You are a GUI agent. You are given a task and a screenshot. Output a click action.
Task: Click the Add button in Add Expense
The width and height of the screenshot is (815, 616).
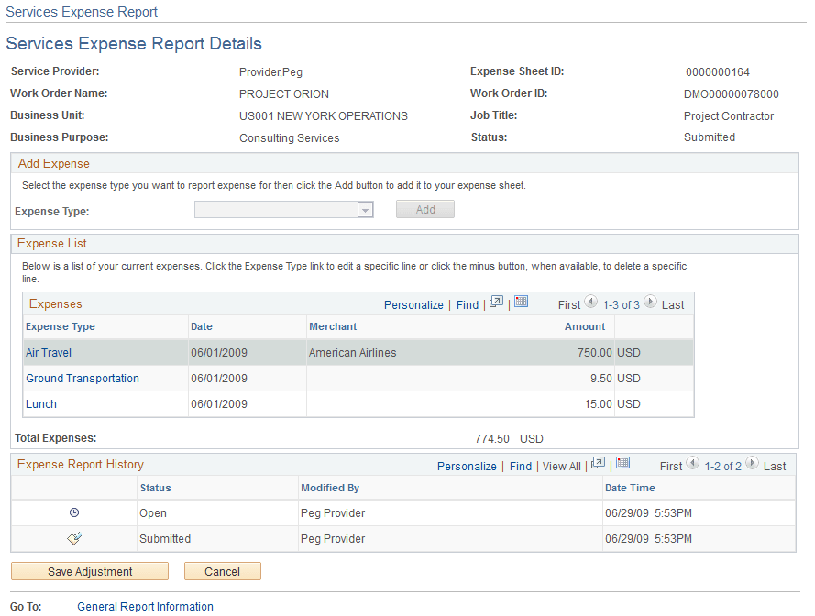[x=424, y=209]
